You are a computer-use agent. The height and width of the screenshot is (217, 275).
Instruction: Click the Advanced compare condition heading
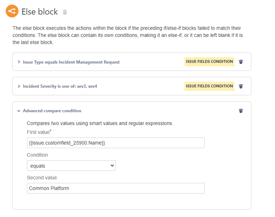coord(52,111)
